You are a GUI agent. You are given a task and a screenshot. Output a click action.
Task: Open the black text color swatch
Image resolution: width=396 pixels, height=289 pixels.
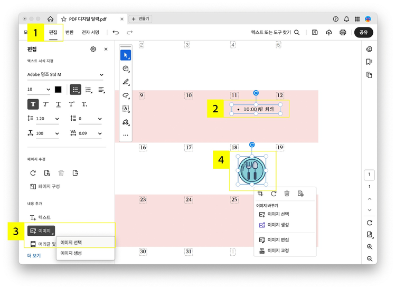[58, 90]
